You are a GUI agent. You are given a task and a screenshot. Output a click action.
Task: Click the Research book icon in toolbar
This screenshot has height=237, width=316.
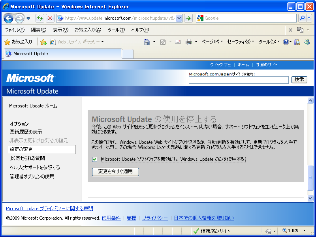(297, 42)
